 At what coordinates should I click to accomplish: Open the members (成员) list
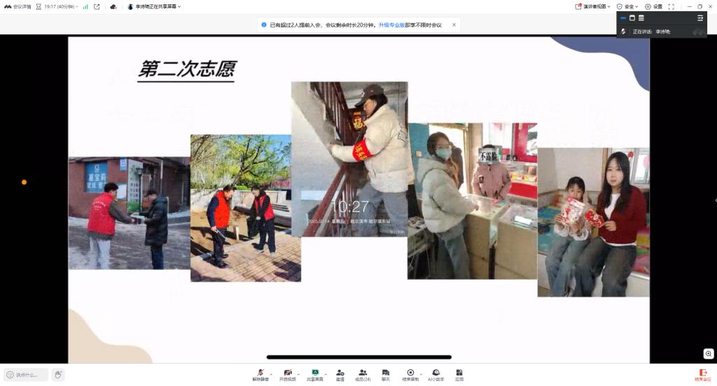click(x=362, y=374)
